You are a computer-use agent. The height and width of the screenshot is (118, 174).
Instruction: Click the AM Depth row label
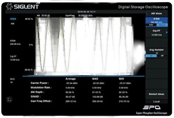[37, 92]
